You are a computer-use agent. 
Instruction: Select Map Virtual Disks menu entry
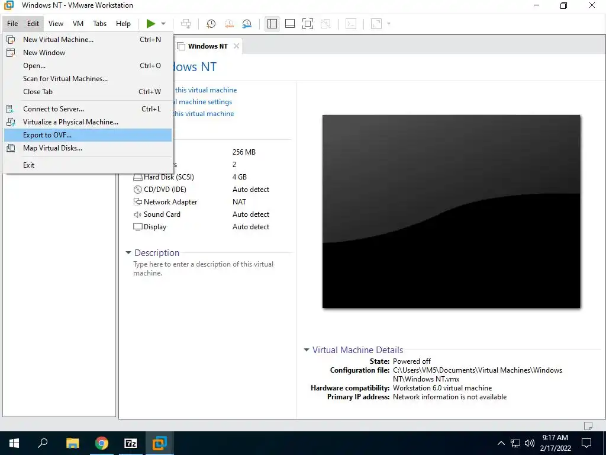click(88, 148)
